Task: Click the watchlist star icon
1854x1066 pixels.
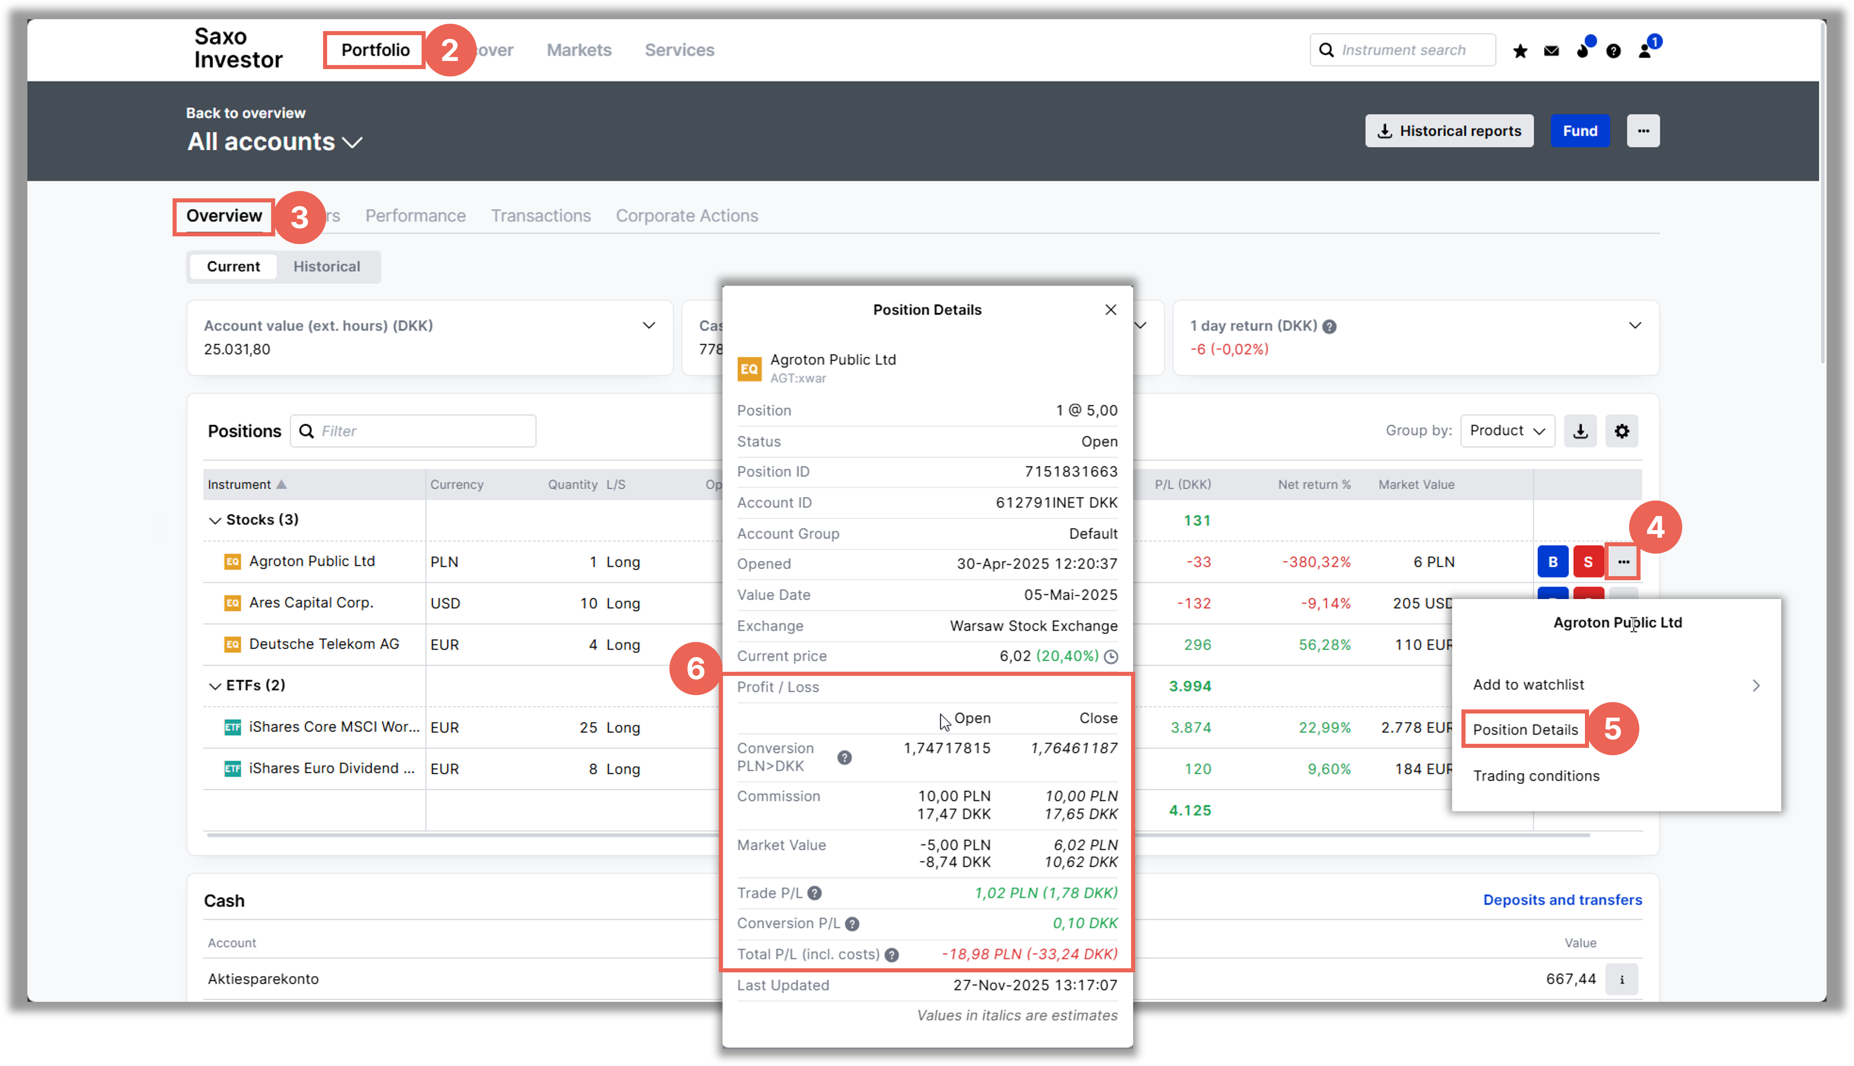Action: point(1520,51)
